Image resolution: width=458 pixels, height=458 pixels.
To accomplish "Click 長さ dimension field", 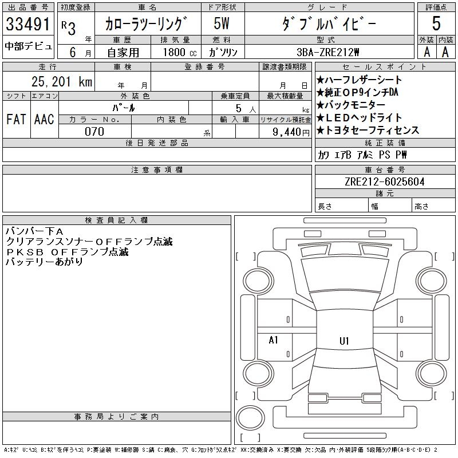I will pyautogui.click(x=341, y=206).
